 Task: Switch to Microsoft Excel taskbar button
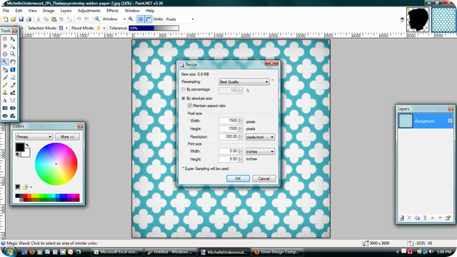[117, 252]
